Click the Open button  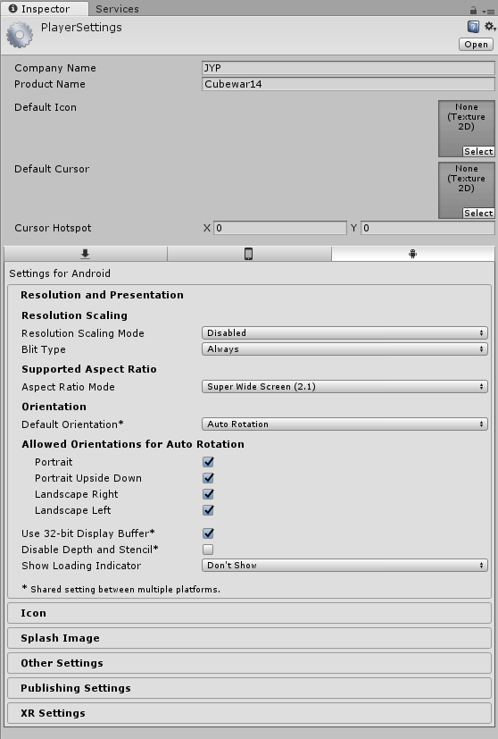(476, 45)
